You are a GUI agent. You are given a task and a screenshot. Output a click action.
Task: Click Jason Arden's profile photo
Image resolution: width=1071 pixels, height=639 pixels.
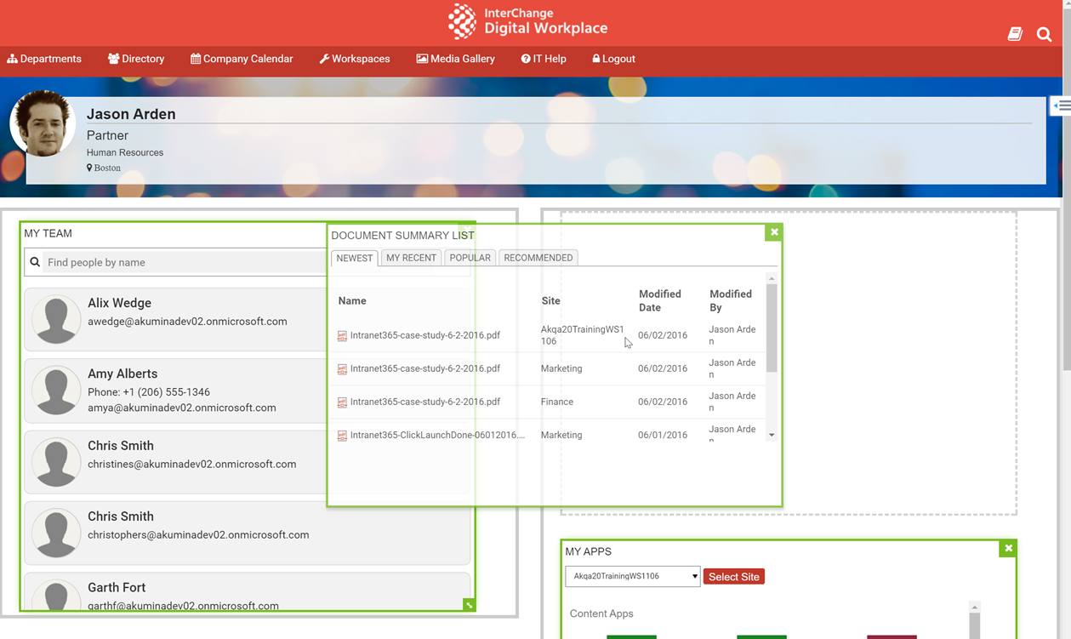(x=43, y=123)
